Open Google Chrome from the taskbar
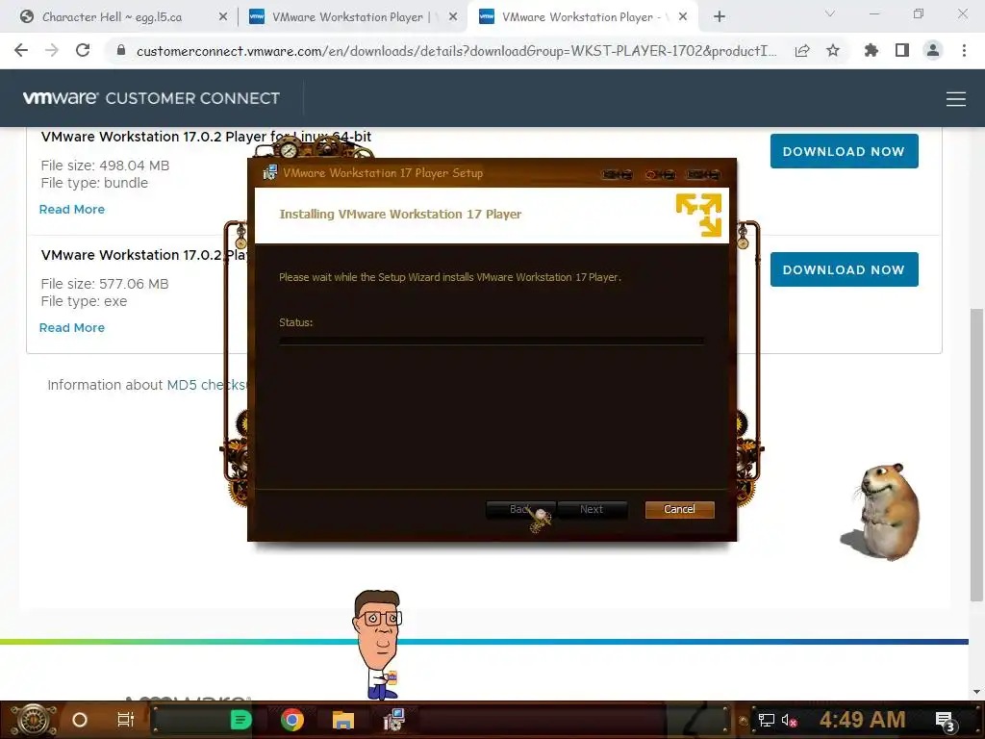 point(292,720)
